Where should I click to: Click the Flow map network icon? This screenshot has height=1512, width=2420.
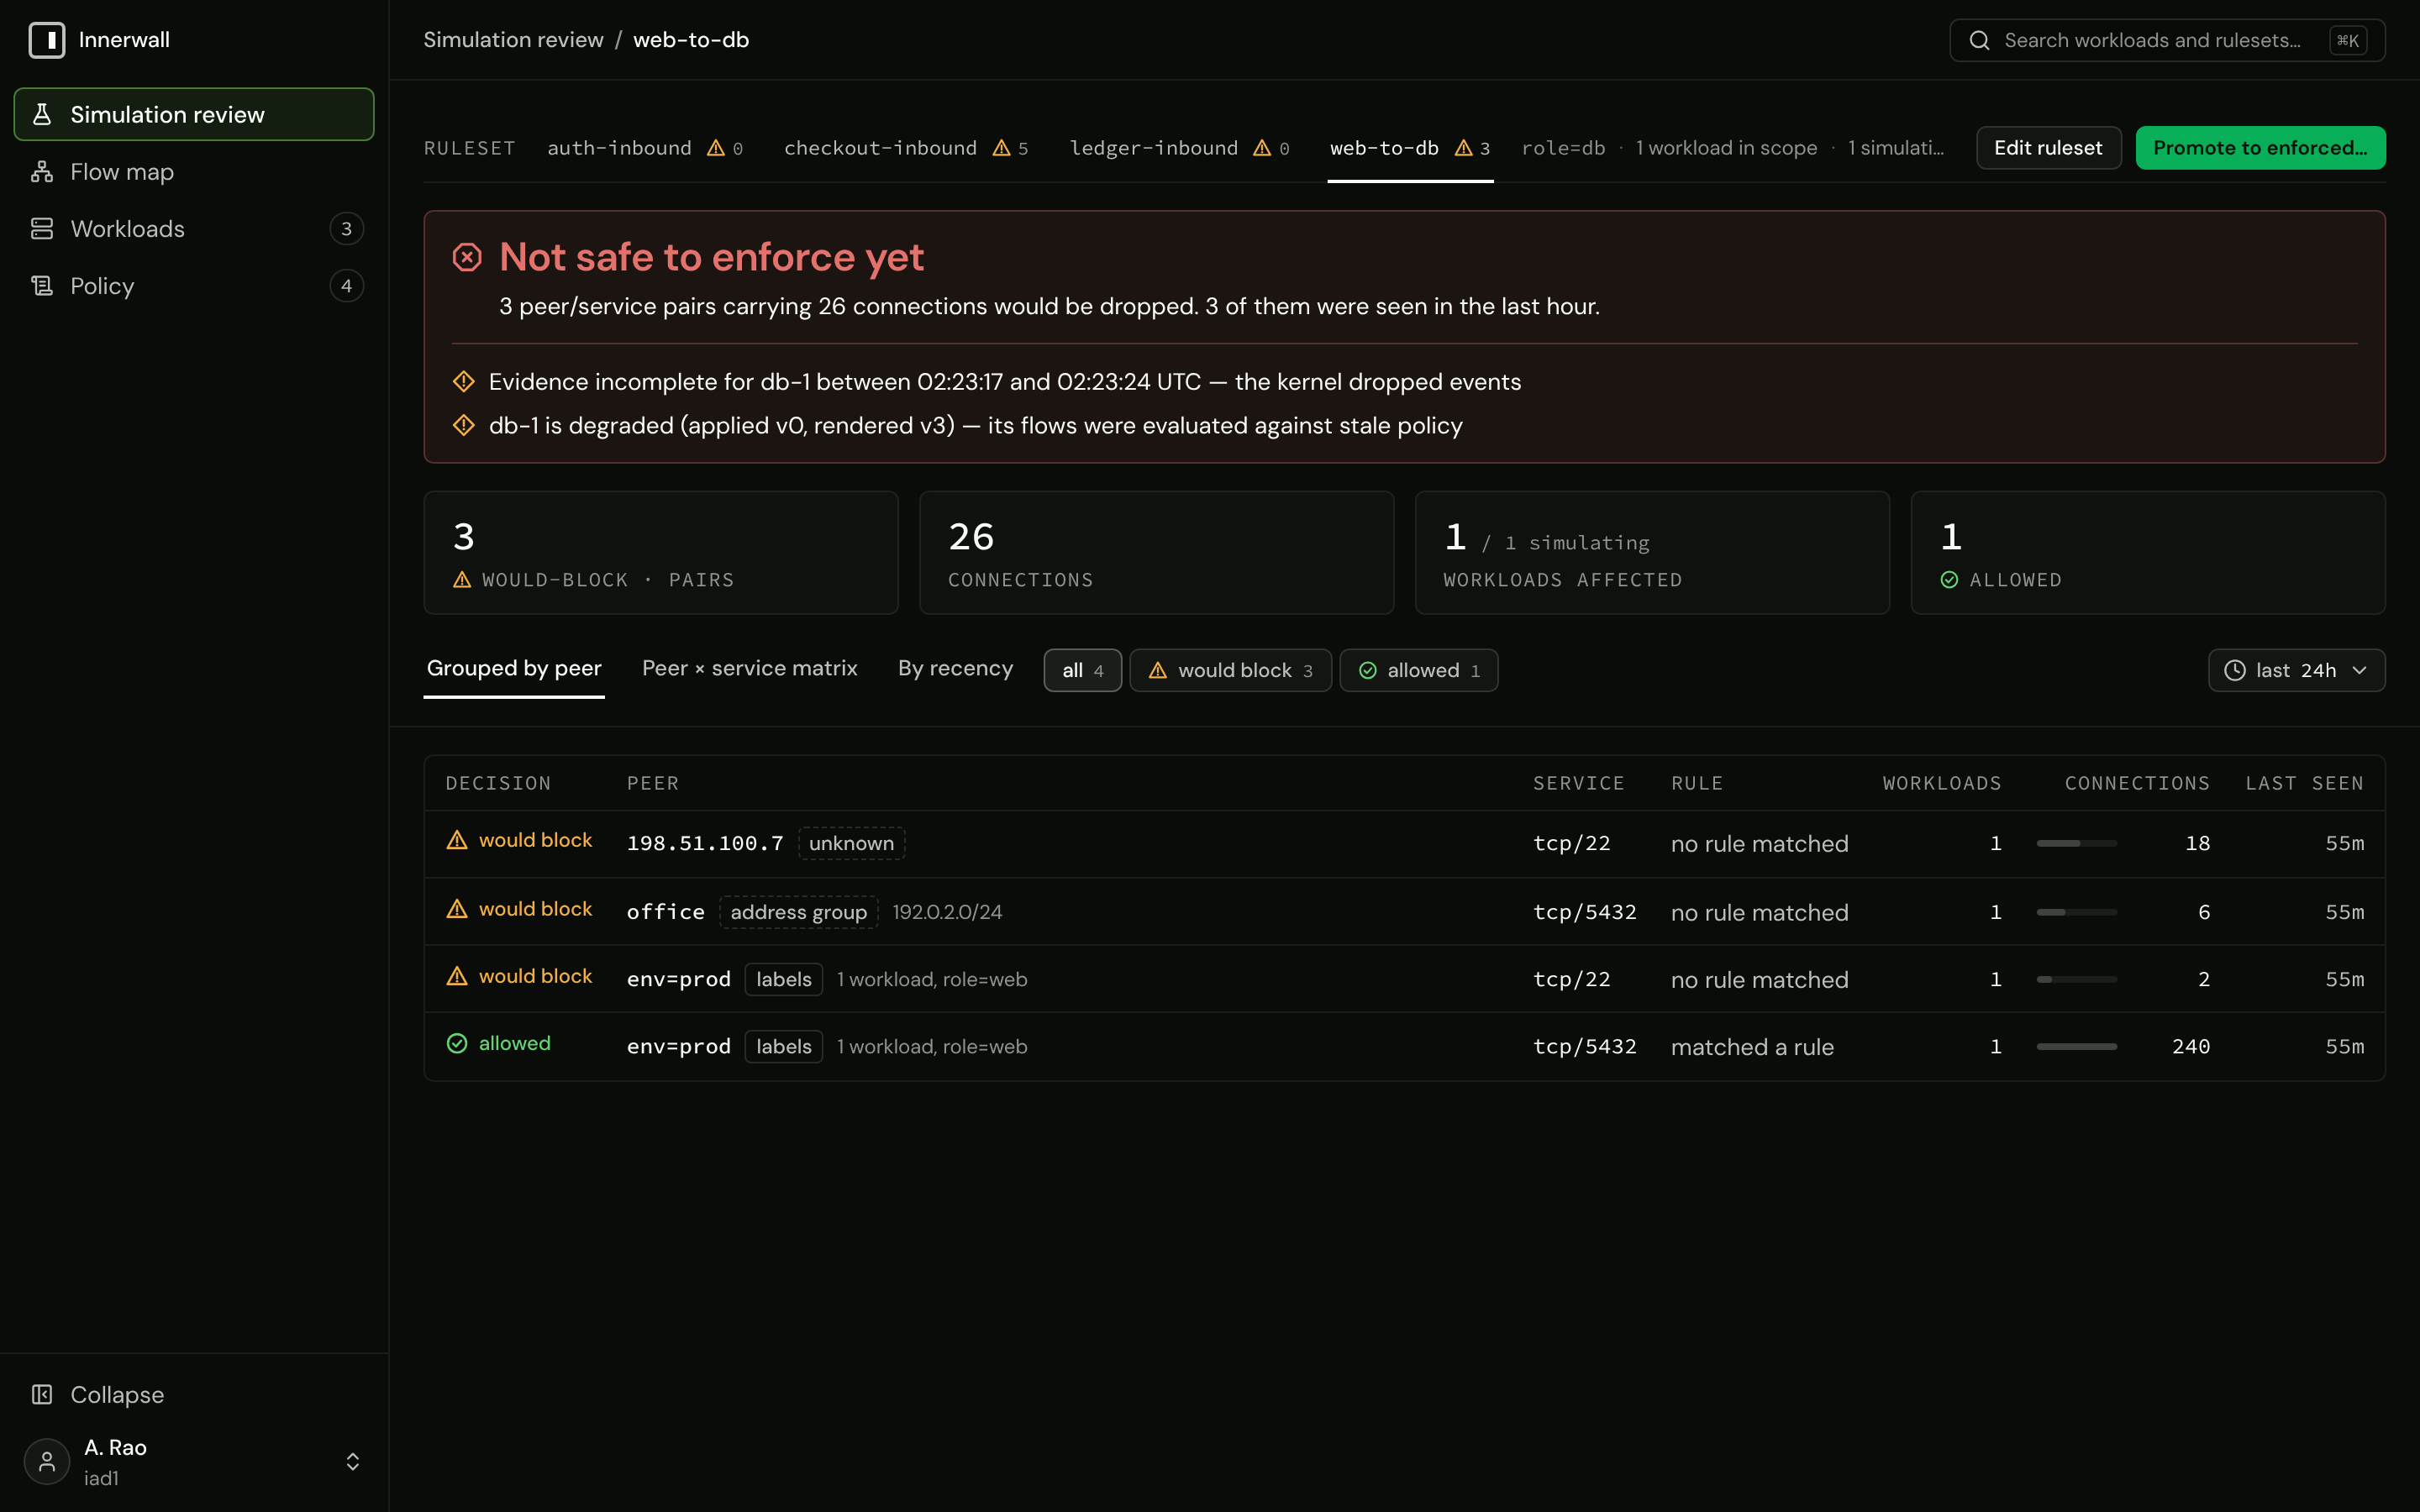pyautogui.click(x=42, y=172)
